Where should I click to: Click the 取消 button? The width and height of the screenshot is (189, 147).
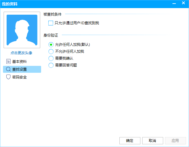153,141
